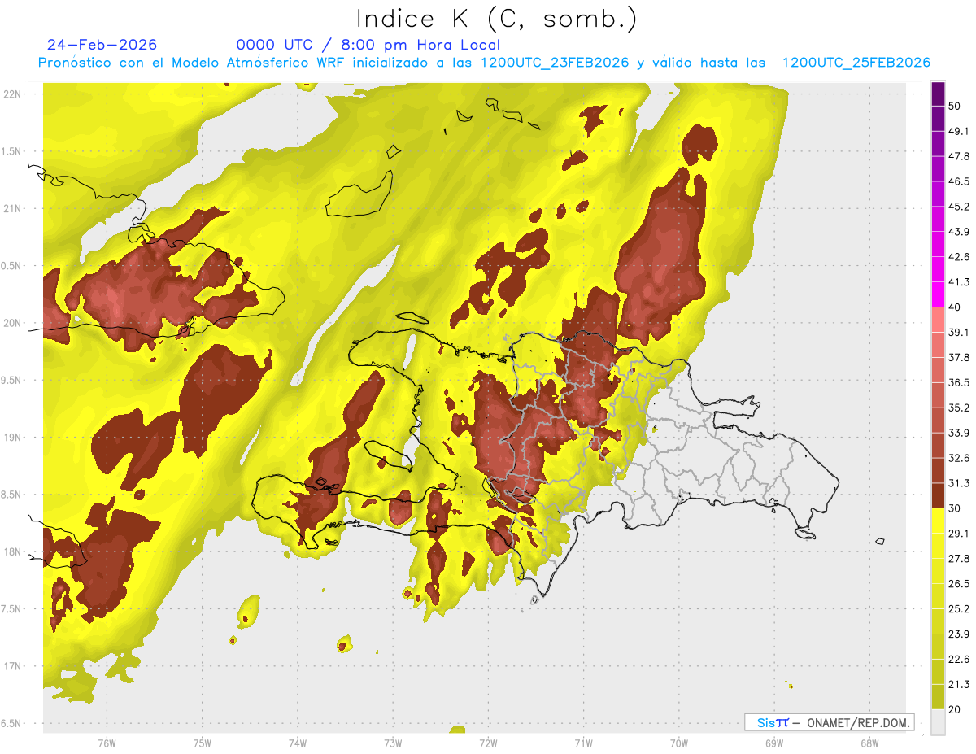Click the "21N" latitude label
The width and height of the screenshot is (976, 754).
pos(14,209)
